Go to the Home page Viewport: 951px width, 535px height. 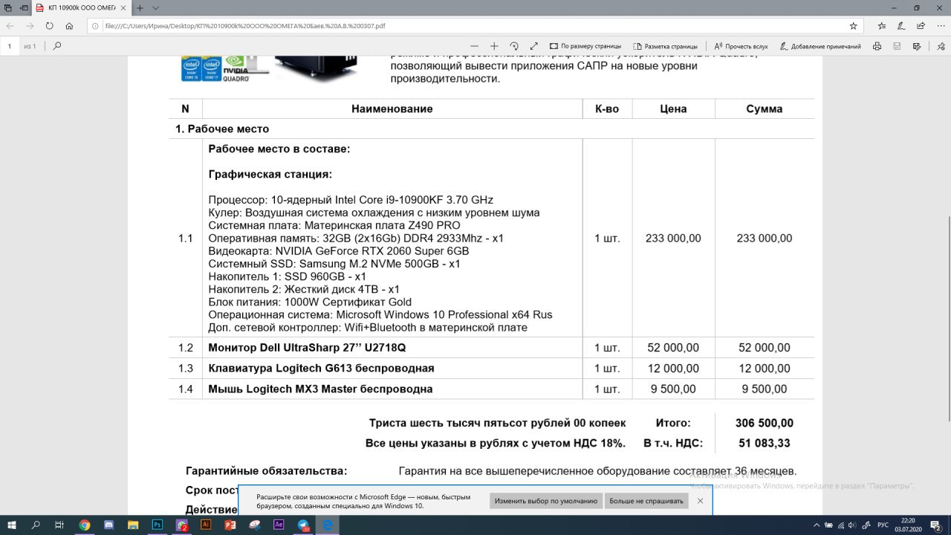[x=69, y=25]
